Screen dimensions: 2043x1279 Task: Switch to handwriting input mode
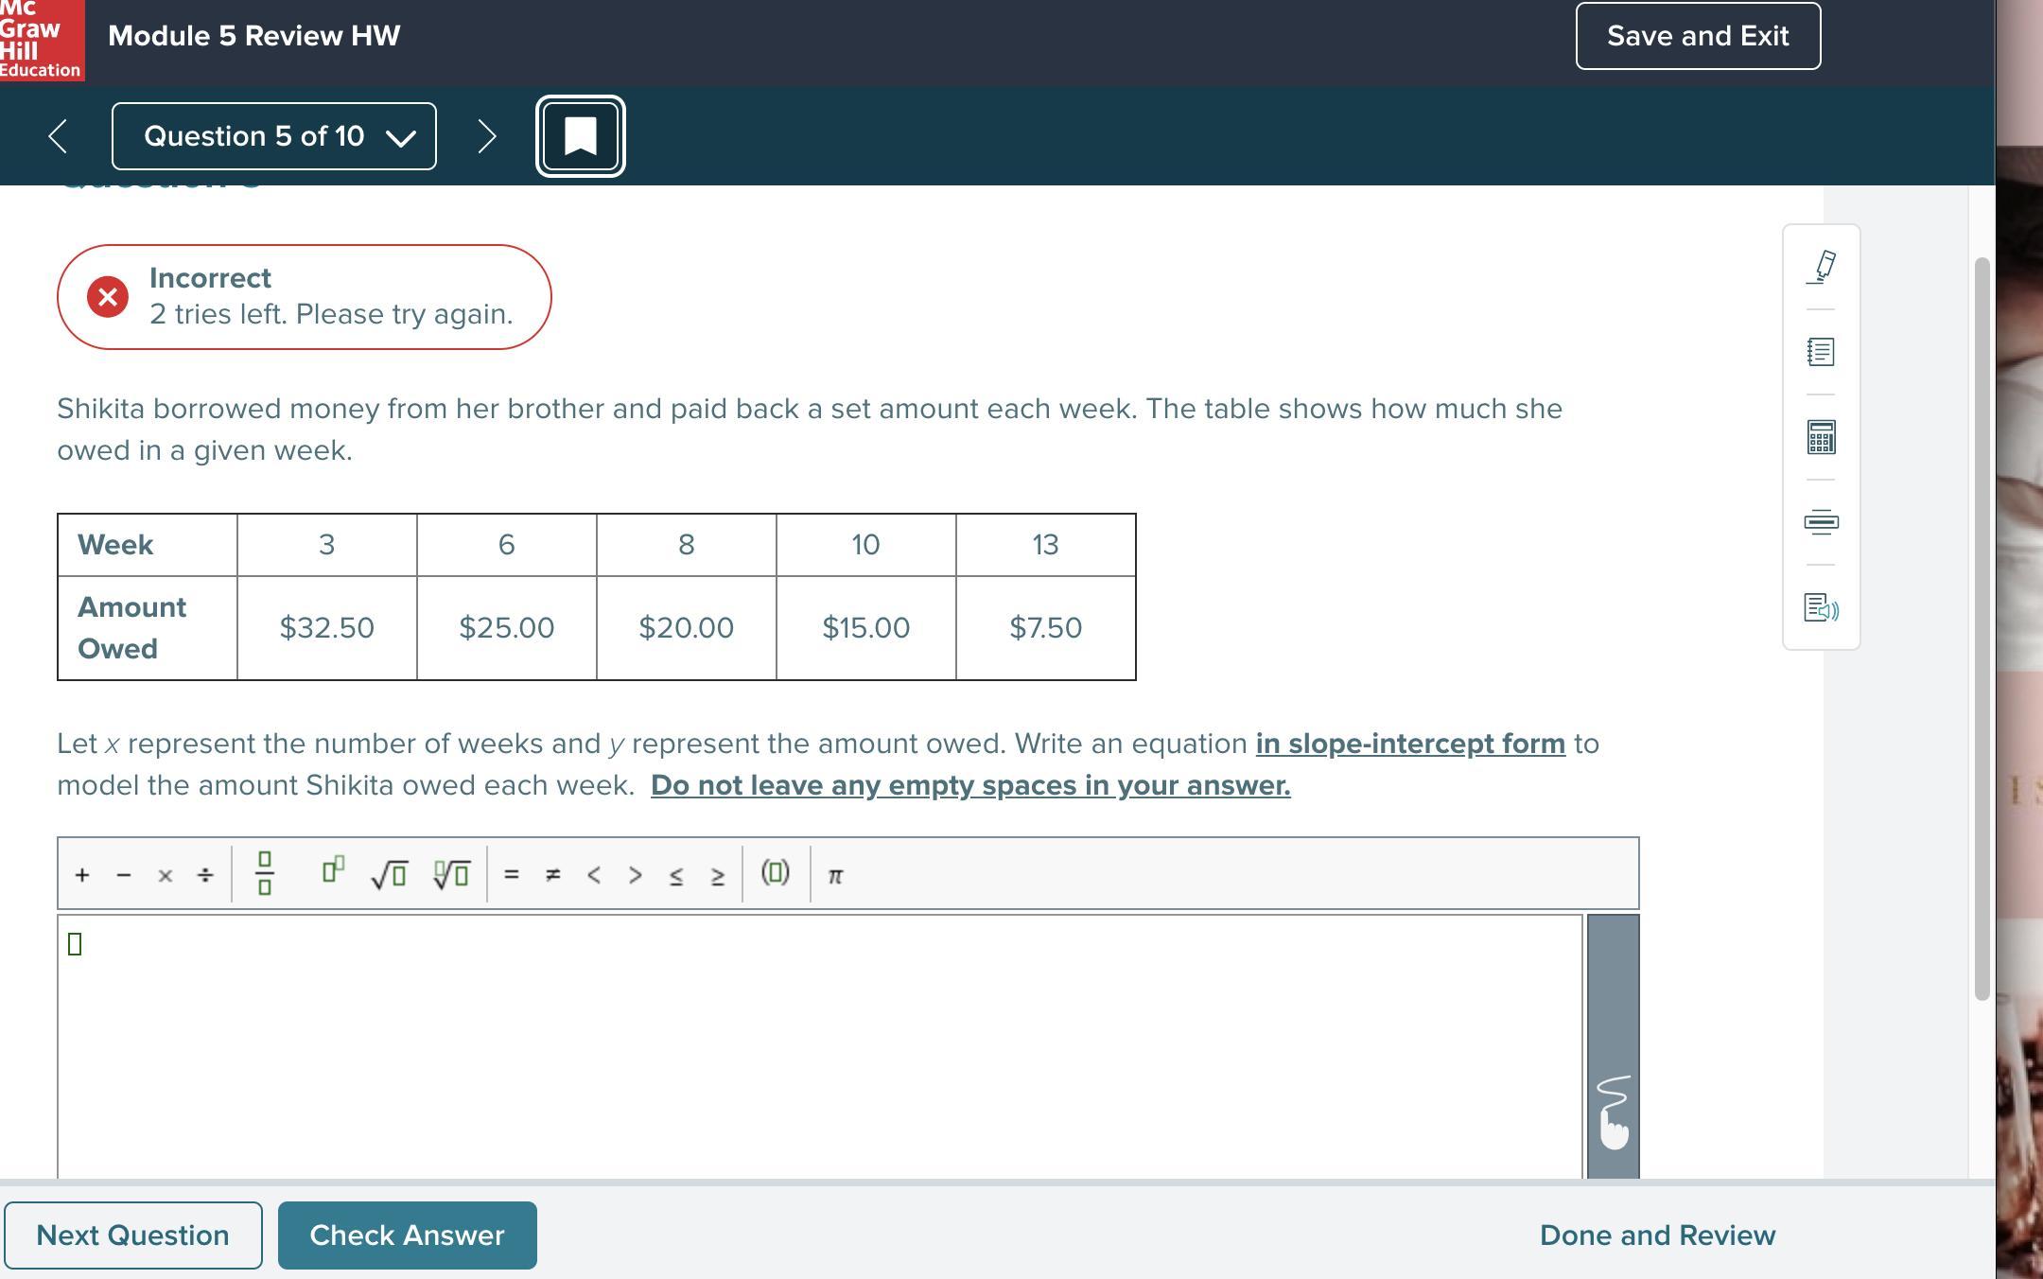click(x=1613, y=1112)
